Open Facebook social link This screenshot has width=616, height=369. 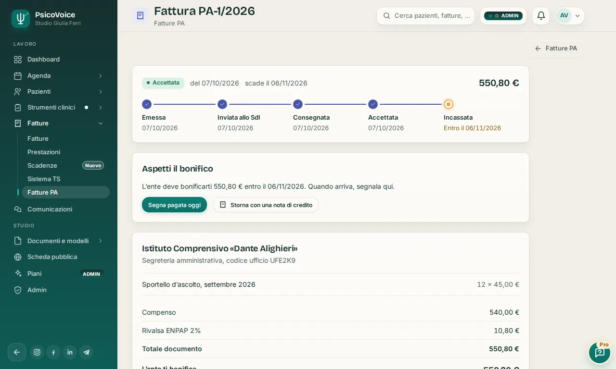tap(53, 352)
